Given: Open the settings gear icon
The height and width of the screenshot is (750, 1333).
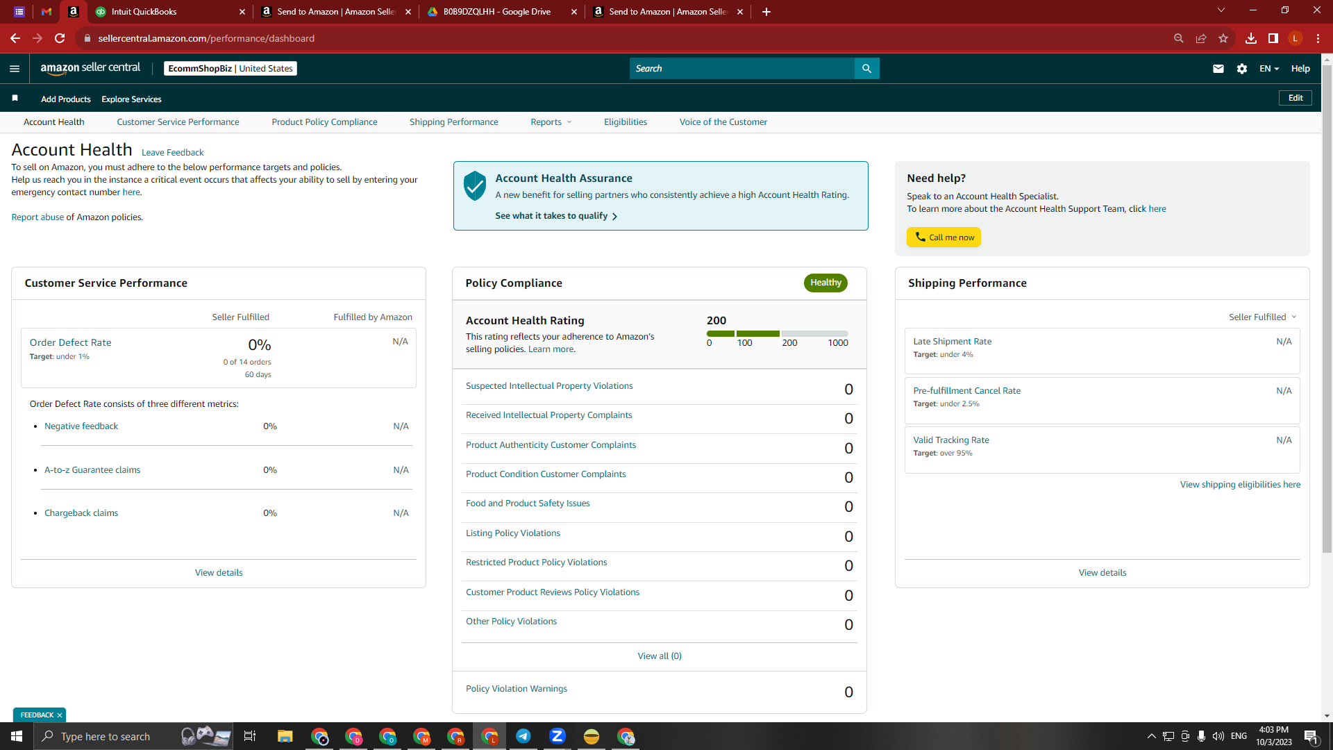Looking at the screenshot, I should tap(1242, 68).
